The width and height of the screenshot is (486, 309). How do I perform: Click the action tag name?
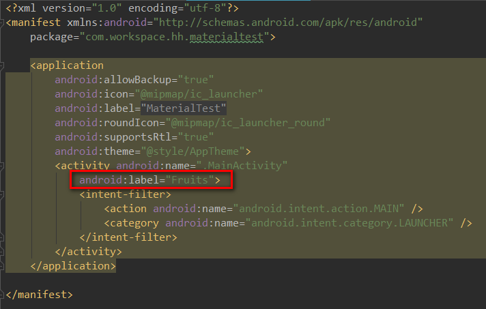[x=128, y=209]
